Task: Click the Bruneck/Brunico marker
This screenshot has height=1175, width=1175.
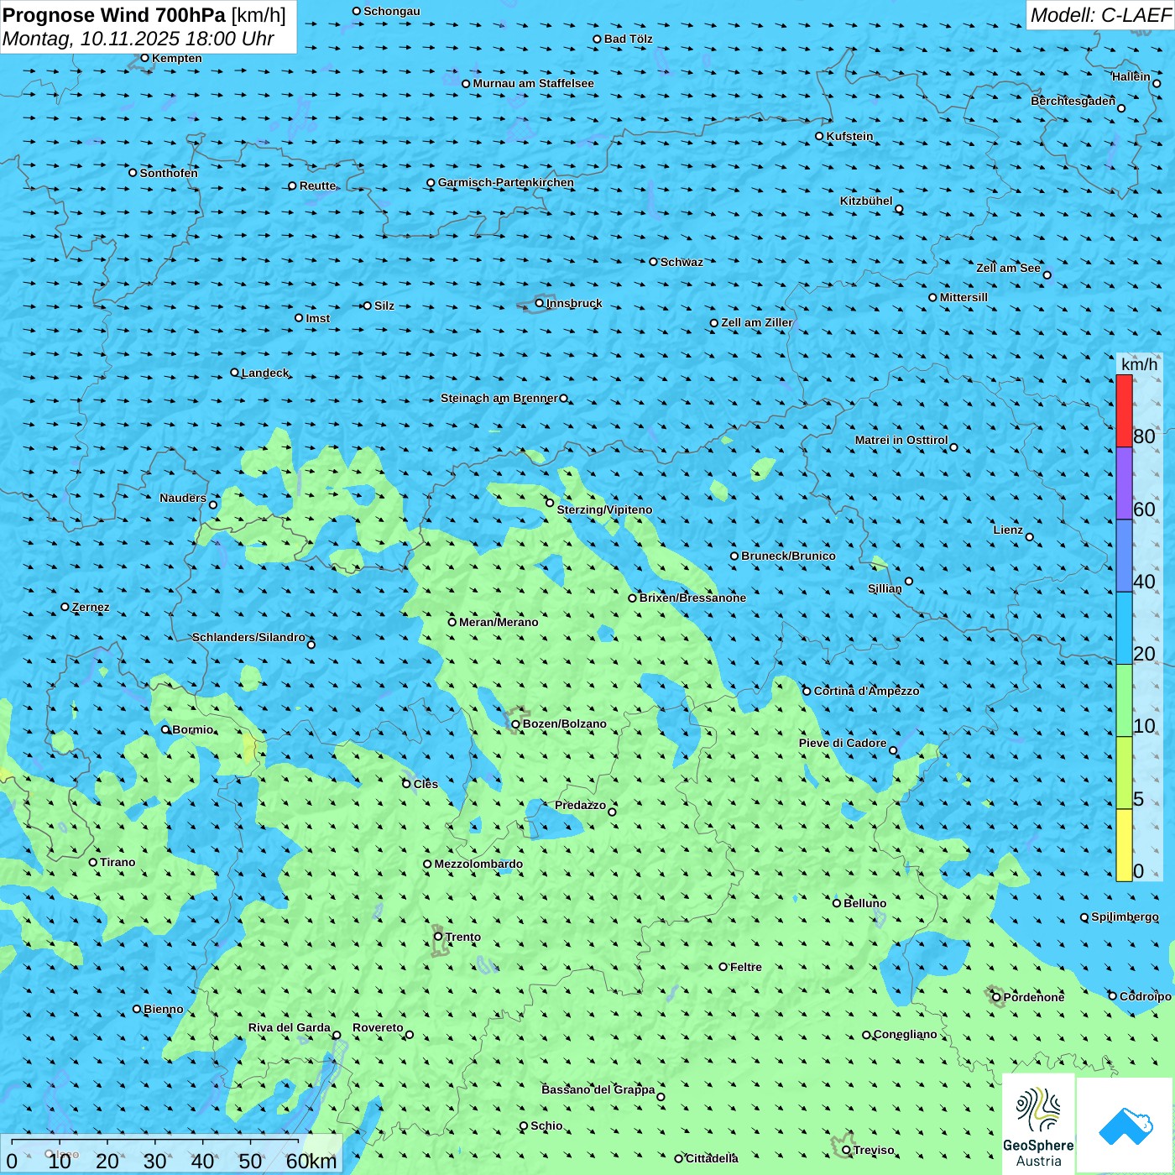Action: (x=734, y=556)
